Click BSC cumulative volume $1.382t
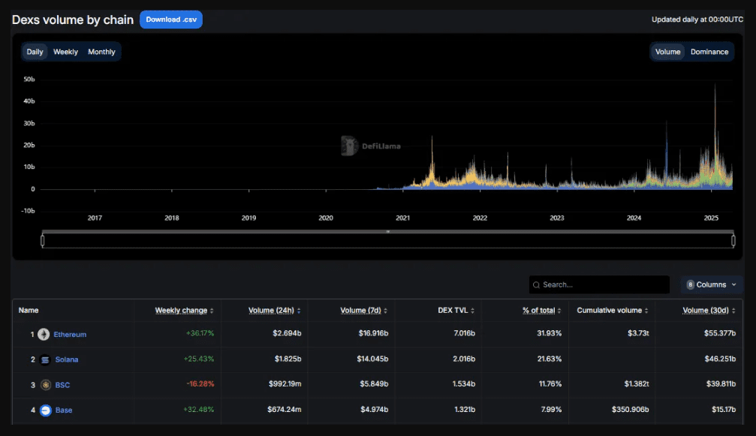 coord(637,384)
